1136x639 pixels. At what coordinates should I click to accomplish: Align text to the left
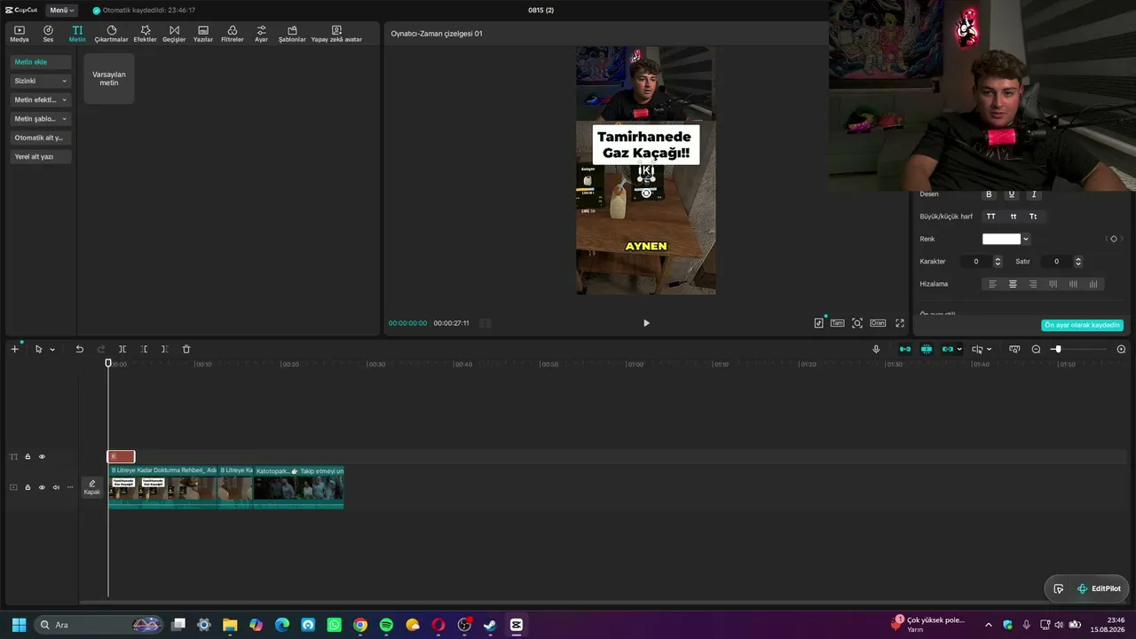tap(992, 284)
